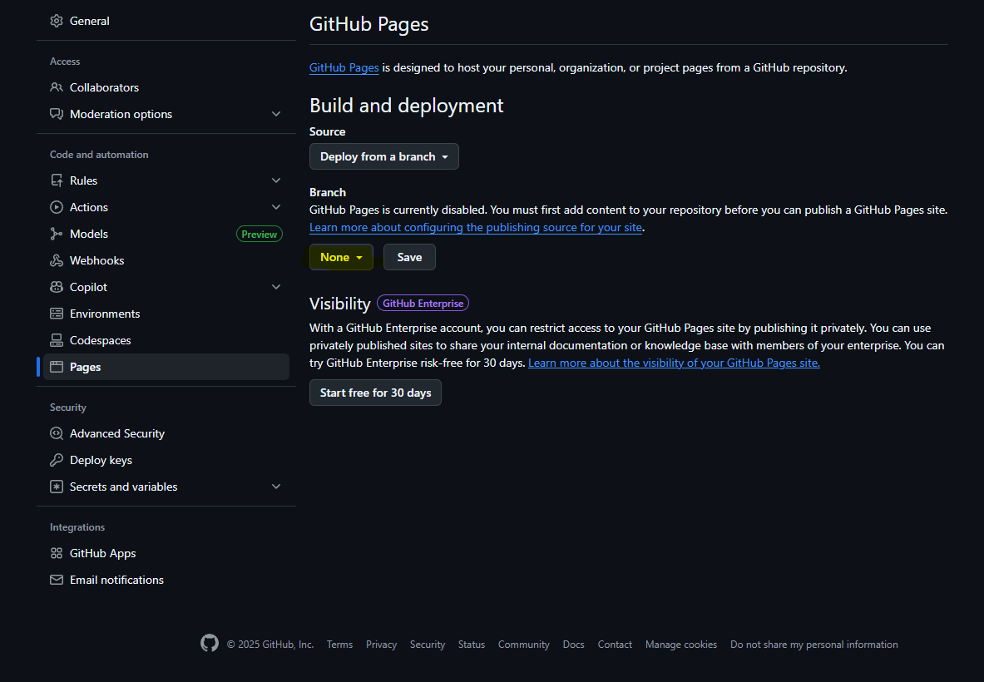Click the GitHub Enterprise badge

click(x=423, y=304)
